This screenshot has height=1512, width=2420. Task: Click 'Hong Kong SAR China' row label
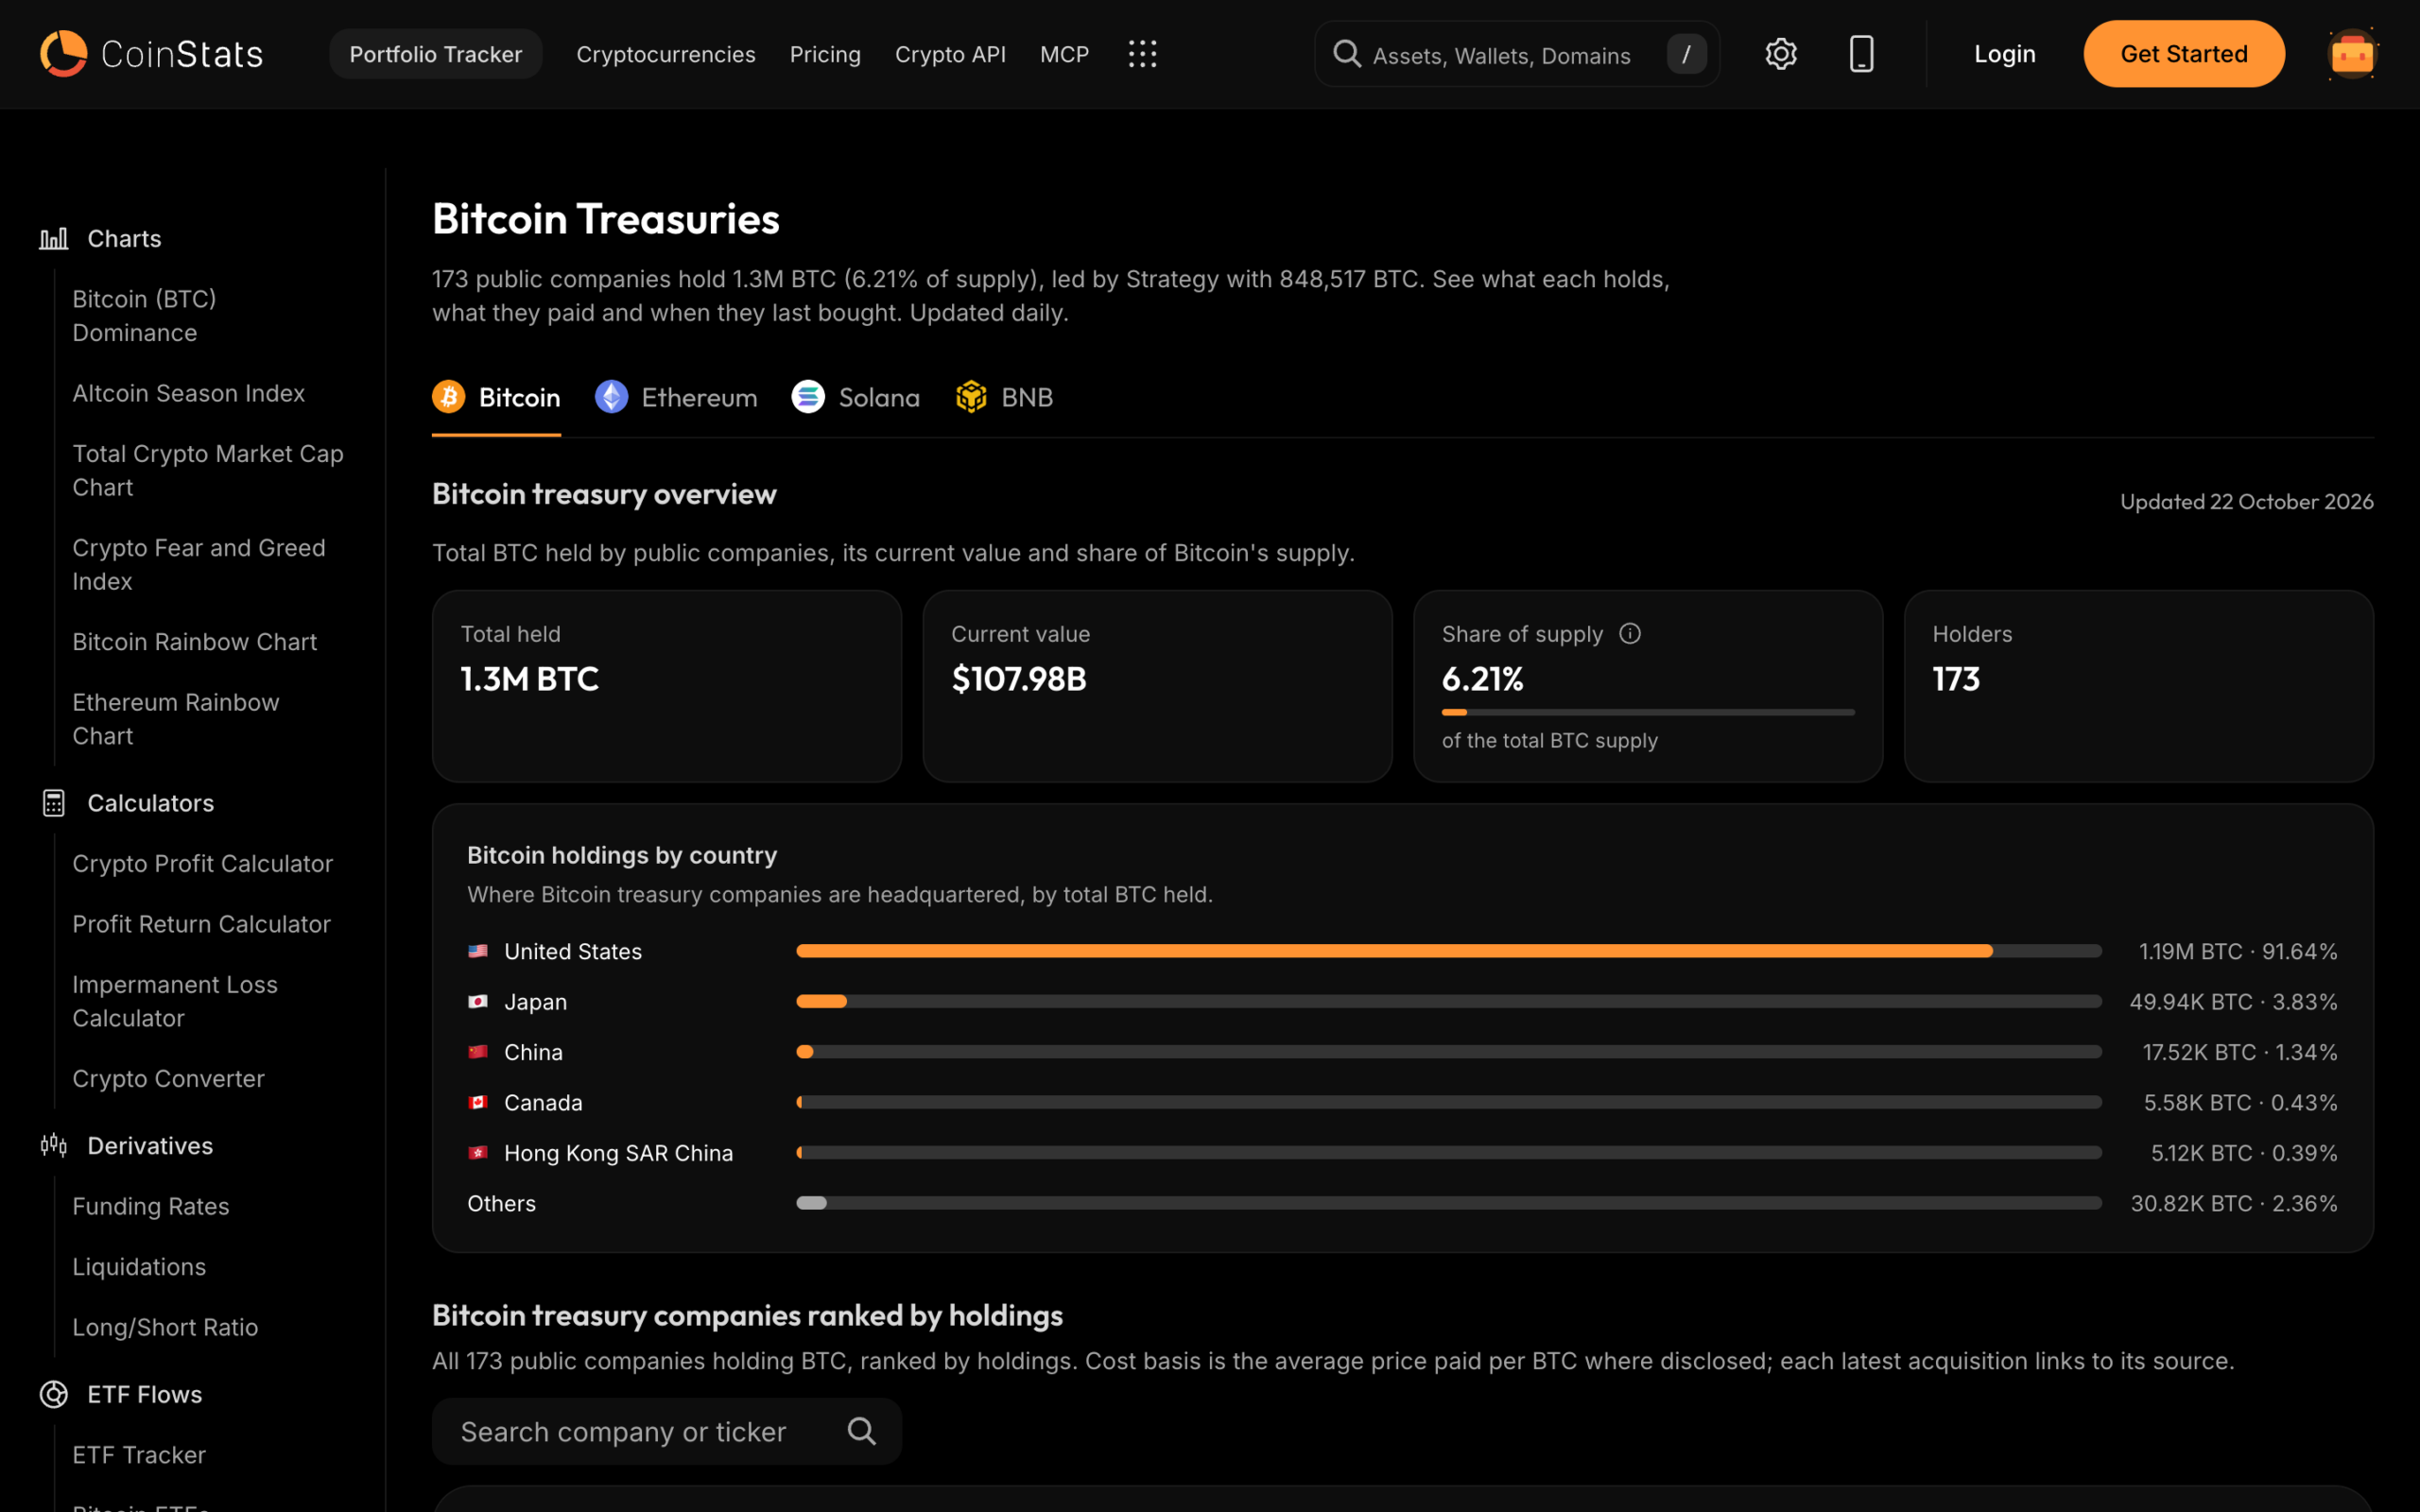[x=618, y=1153]
